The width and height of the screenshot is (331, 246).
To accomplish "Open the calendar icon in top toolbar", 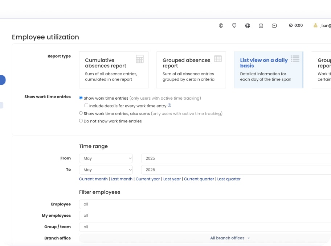I will tap(261, 26).
